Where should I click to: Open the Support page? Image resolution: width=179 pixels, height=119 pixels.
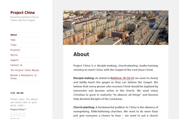point(15,60)
